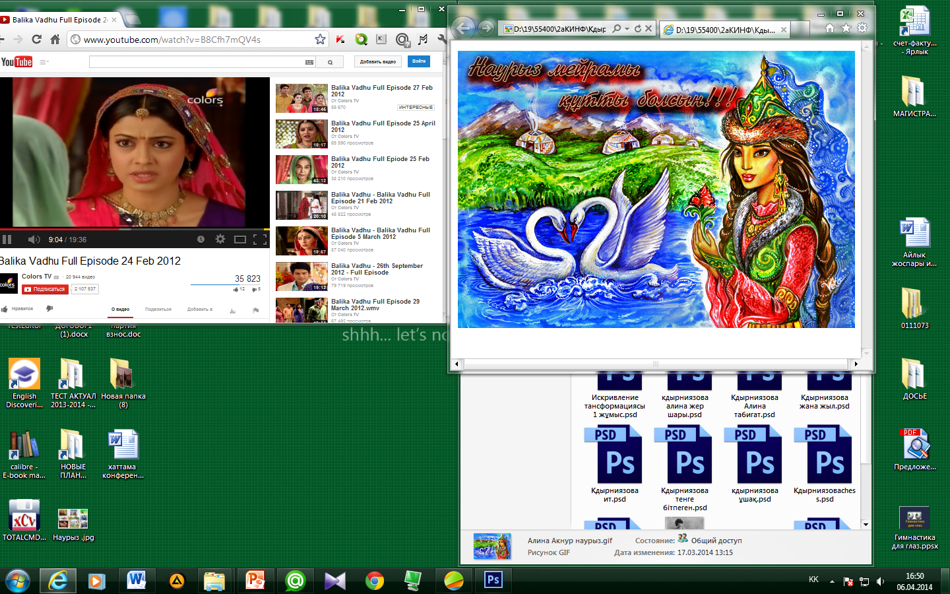Image resolution: width=950 pixels, height=594 pixels.
Task: Mute the YouTube player volume
Action: (x=34, y=240)
